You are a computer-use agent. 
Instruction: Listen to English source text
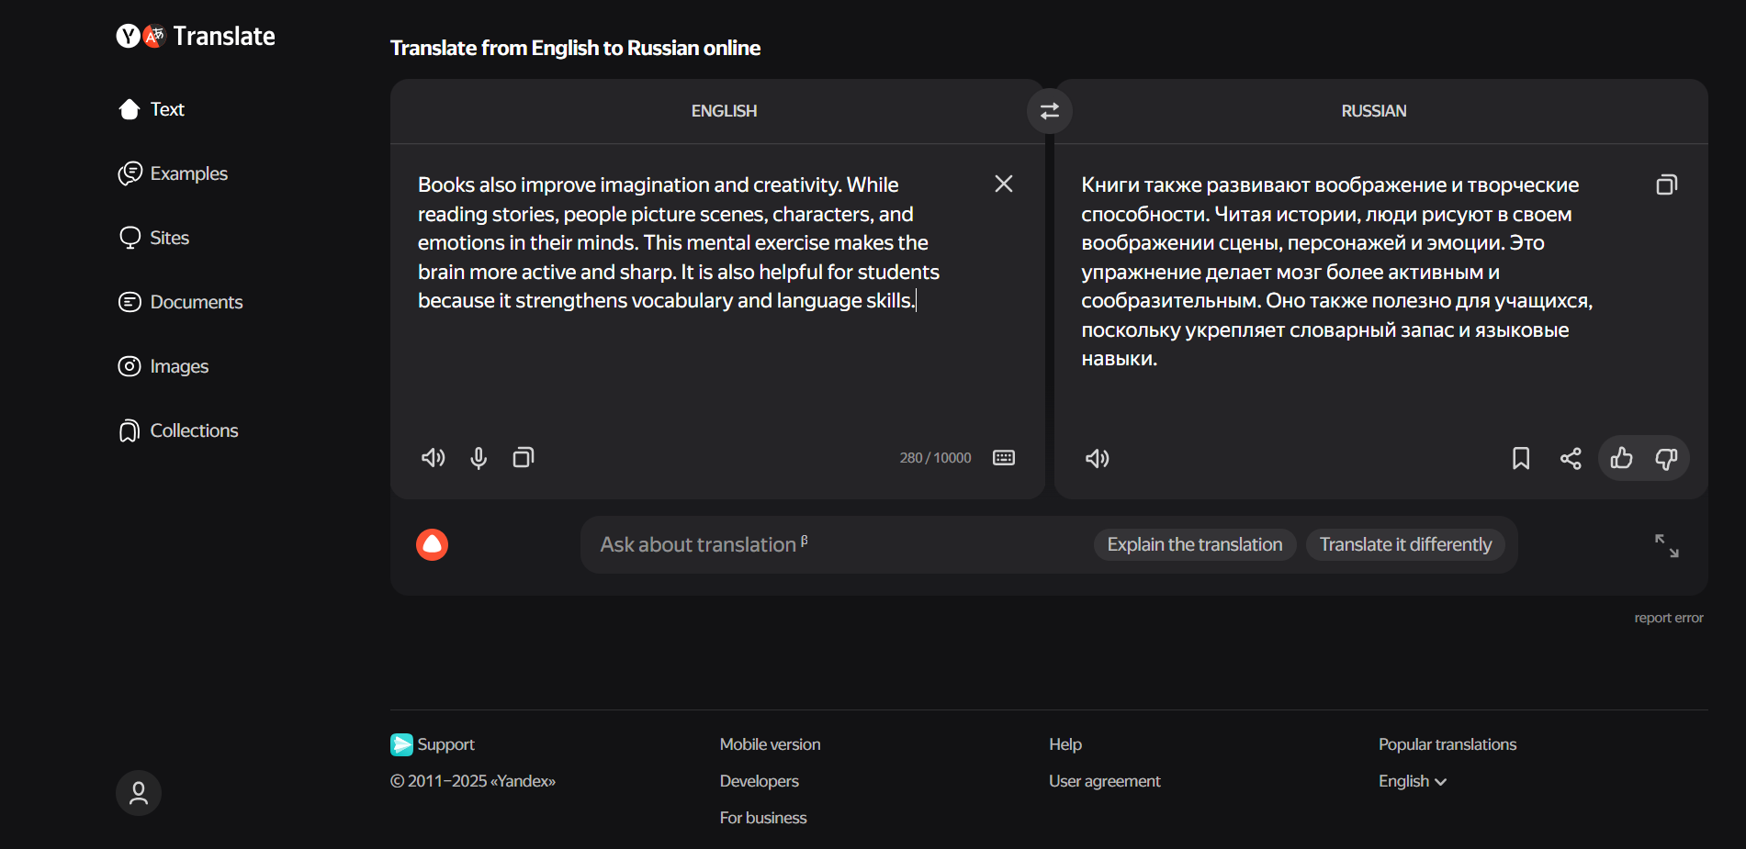[432, 457]
